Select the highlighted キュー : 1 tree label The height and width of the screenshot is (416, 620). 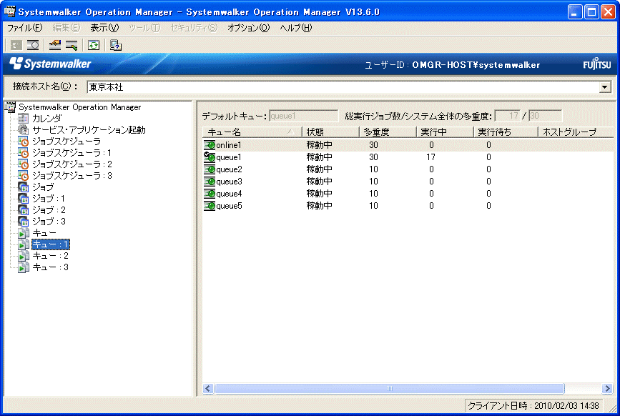pyautogui.click(x=51, y=244)
